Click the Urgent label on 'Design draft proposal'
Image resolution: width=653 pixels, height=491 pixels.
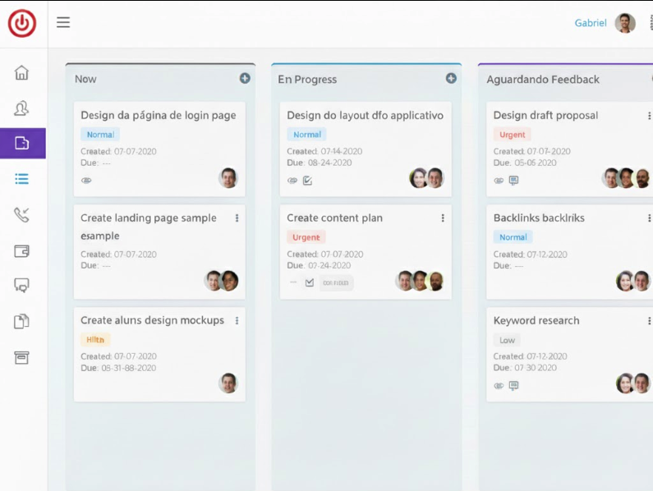[513, 135]
